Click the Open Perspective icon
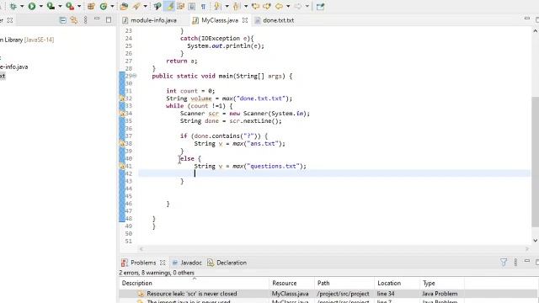 tap(320, 6)
